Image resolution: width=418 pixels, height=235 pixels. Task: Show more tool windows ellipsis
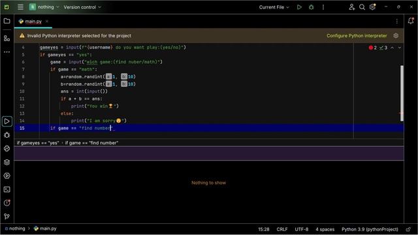(x=7, y=52)
